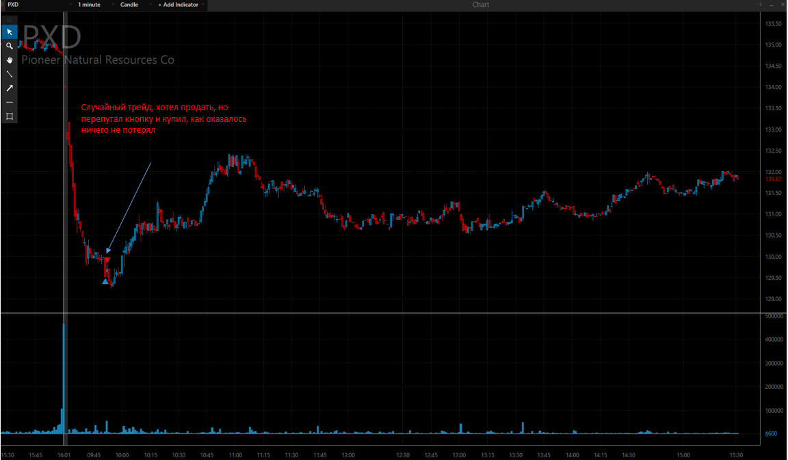Click the 11:45 time axis label
This screenshot has height=460, width=788.
pos(320,455)
